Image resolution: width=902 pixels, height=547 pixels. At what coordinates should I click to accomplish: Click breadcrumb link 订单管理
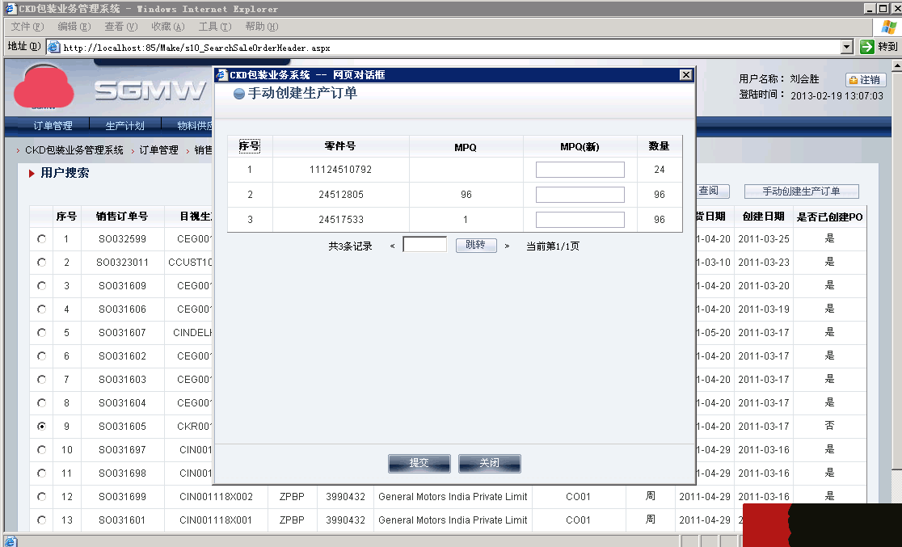click(158, 150)
